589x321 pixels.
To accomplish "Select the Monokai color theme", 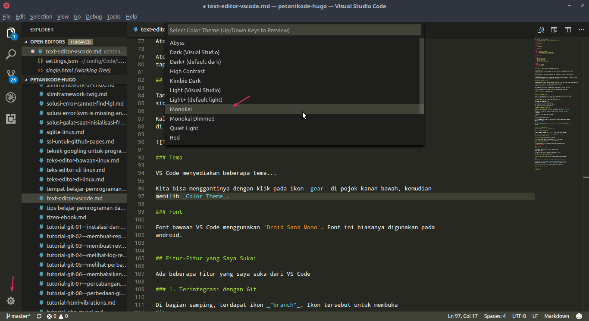I will point(181,109).
